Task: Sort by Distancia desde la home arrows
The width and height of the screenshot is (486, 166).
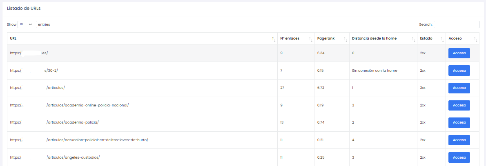Action: (413, 39)
